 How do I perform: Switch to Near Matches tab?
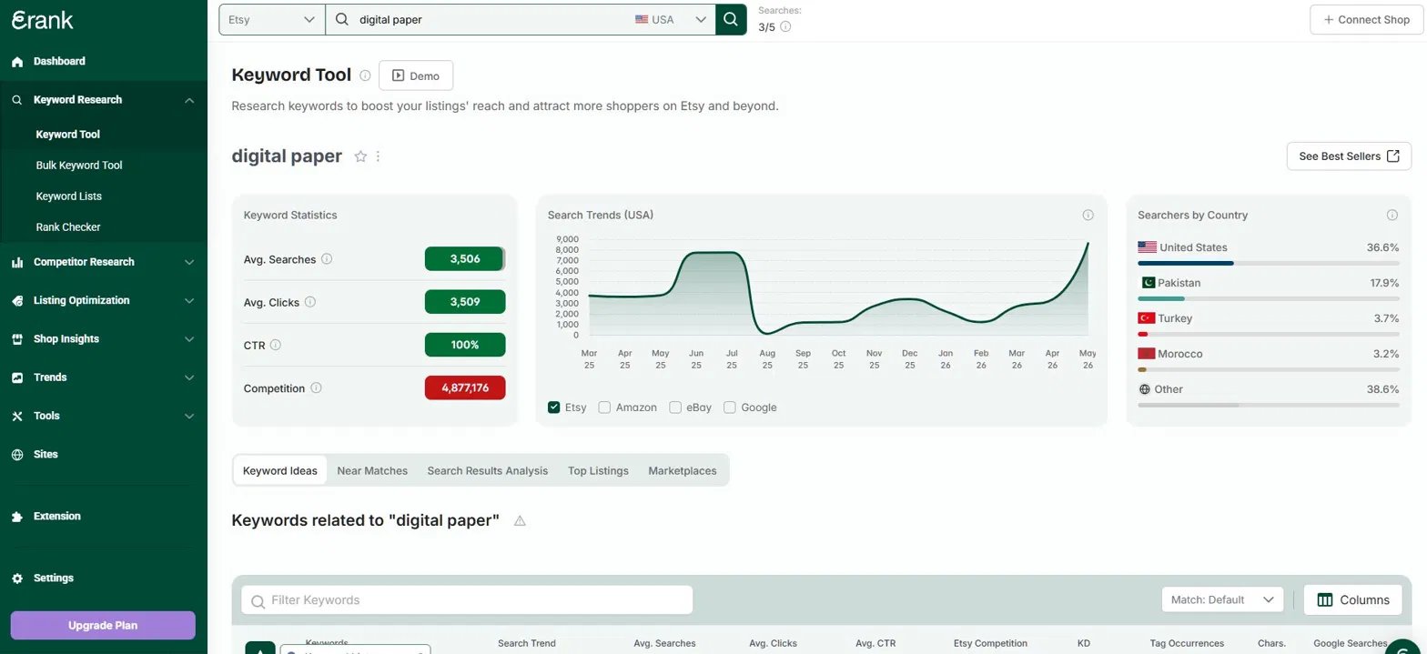pos(372,470)
